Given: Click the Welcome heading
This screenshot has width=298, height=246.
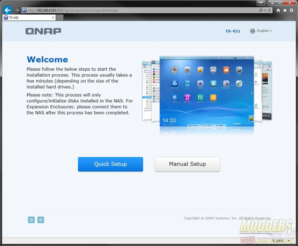Looking at the screenshot, I should (x=47, y=59).
